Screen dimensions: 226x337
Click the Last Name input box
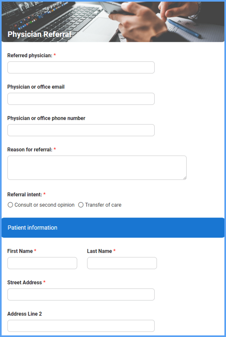click(122, 263)
